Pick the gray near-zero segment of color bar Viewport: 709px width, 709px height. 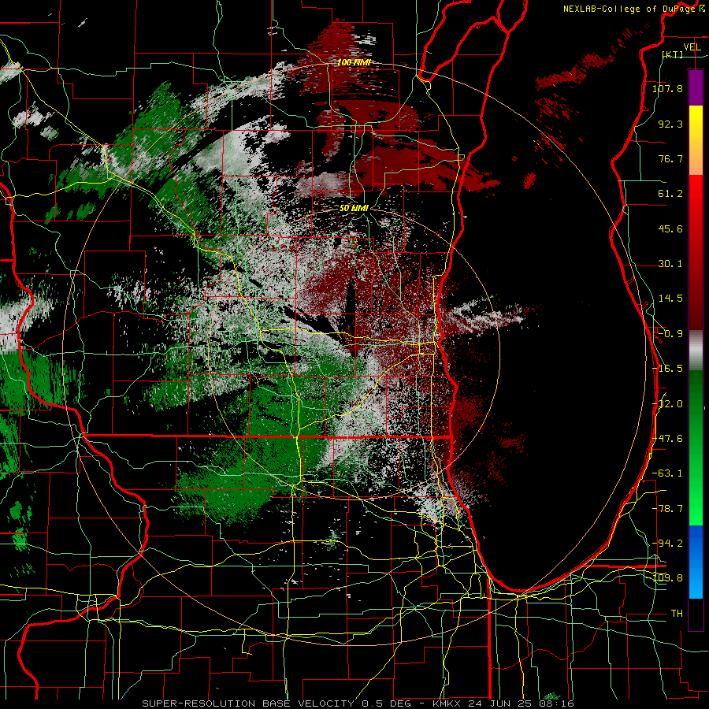tap(696, 351)
